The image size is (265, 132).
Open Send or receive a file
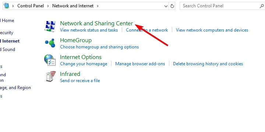point(80,81)
